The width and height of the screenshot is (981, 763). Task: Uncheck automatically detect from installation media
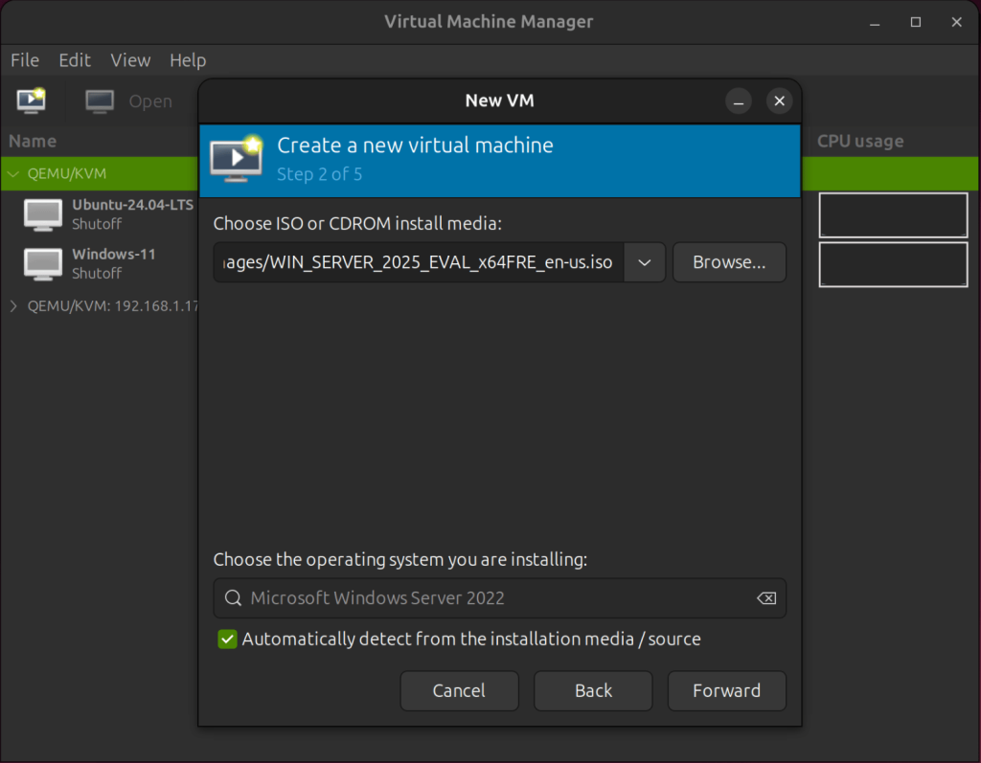(x=227, y=639)
